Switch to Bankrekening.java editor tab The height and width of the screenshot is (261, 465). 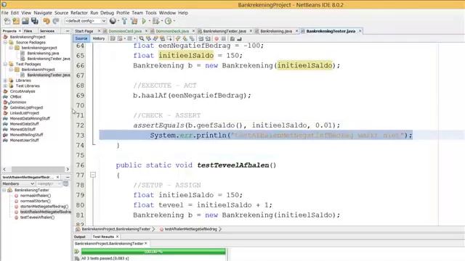point(276,31)
